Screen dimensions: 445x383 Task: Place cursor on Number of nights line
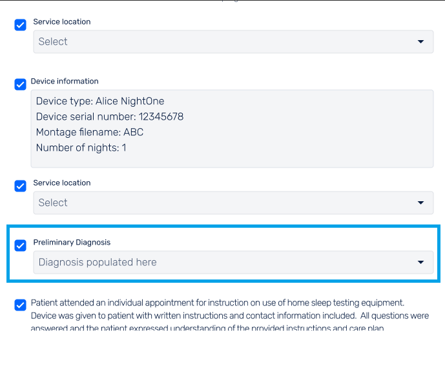tap(81, 148)
